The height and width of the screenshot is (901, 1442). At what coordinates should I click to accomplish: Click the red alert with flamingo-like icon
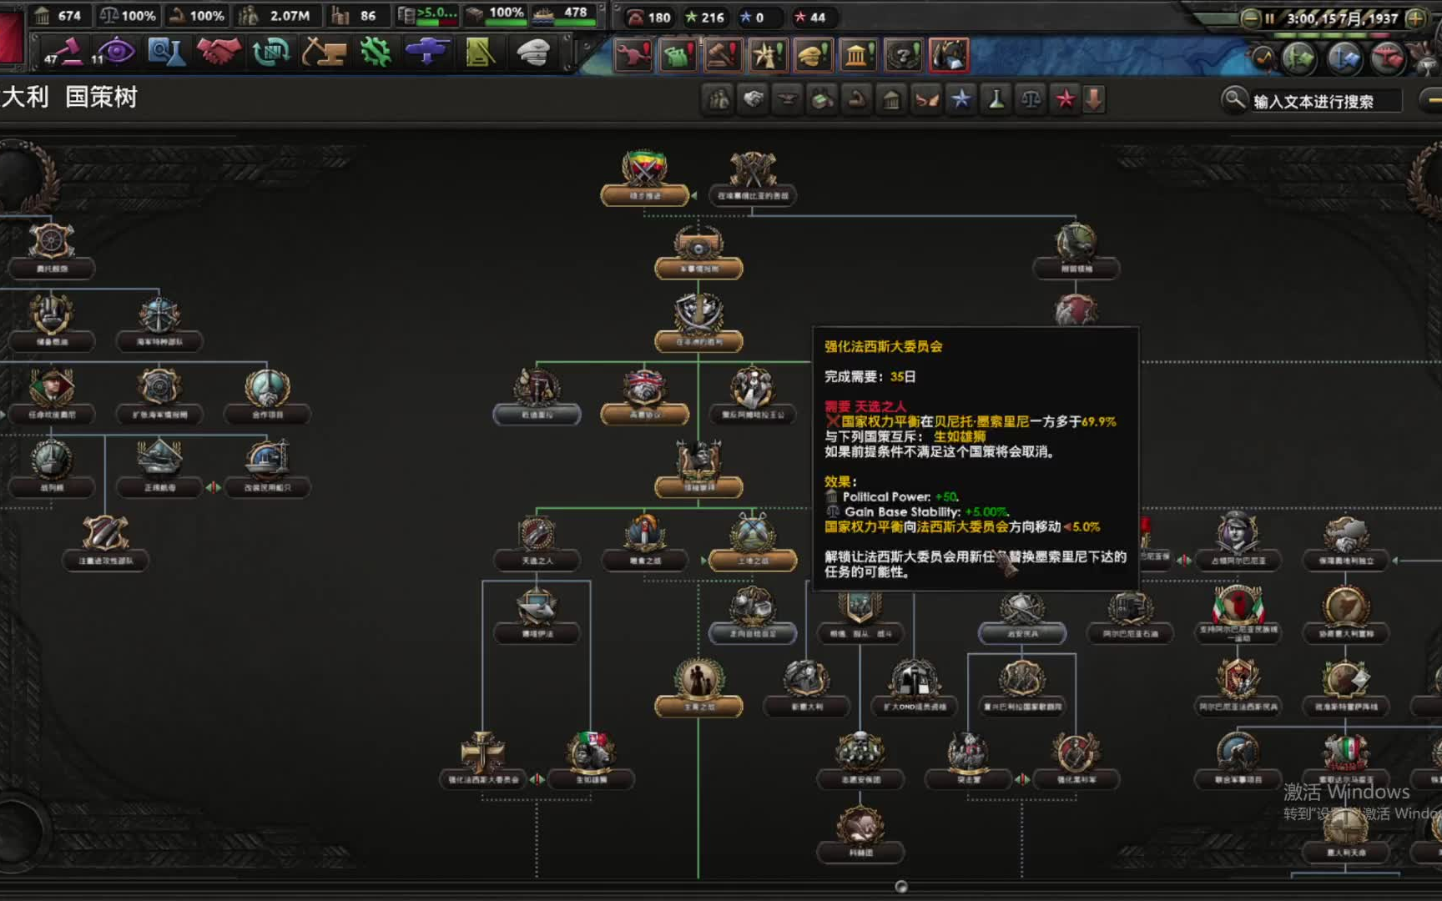point(633,56)
